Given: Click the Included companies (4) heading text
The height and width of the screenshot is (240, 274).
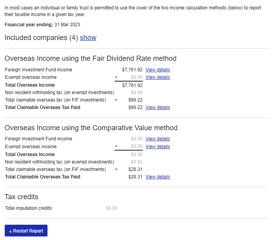Looking at the screenshot, I should tap(41, 38).
